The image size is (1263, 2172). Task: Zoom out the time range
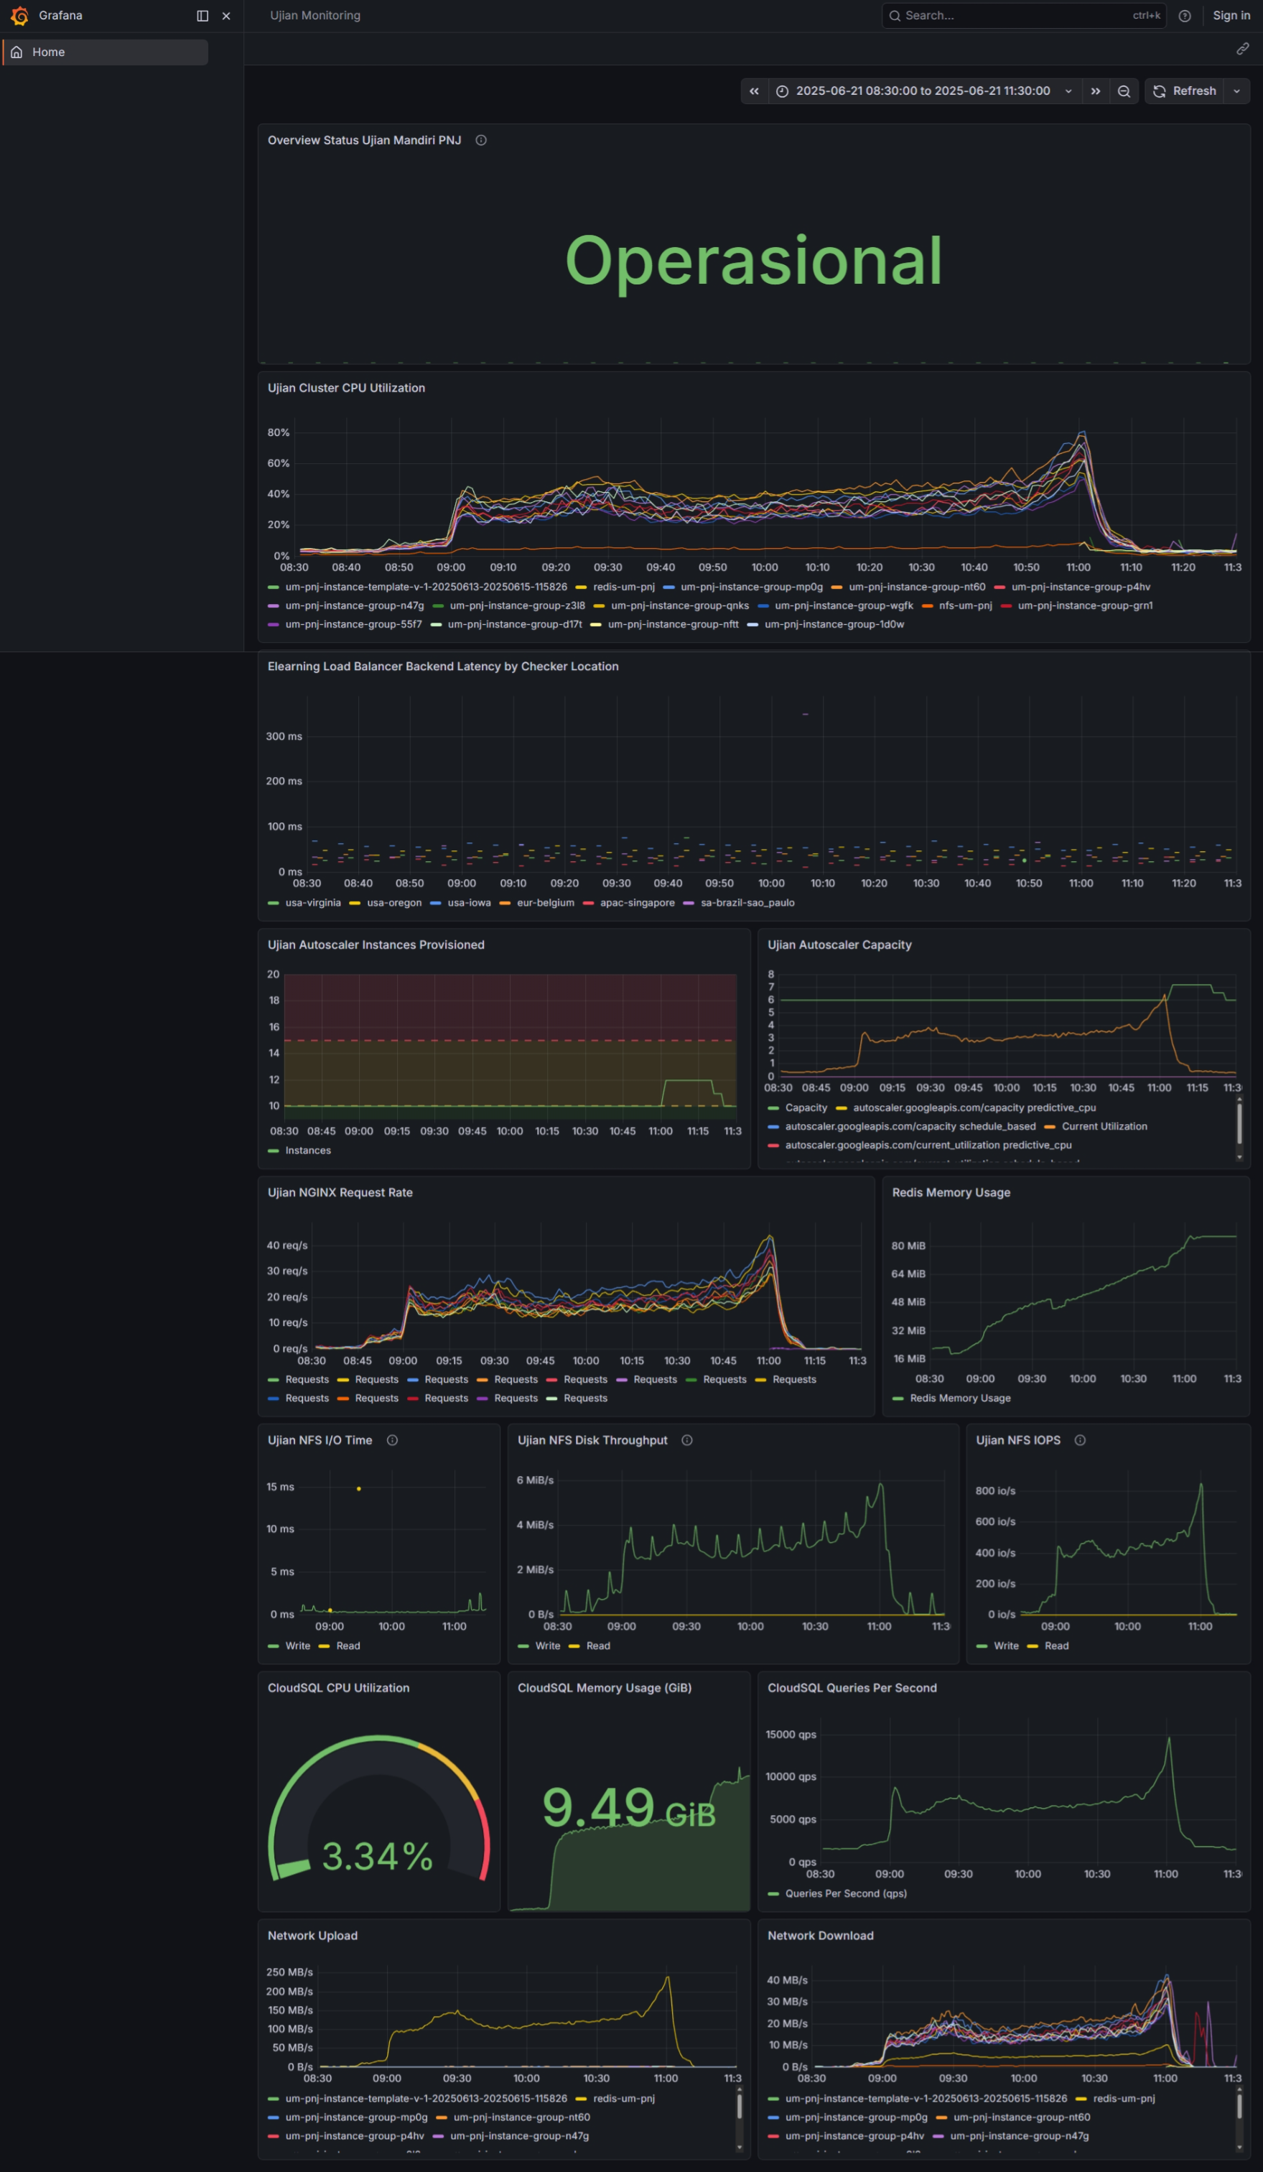tap(1124, 91)
